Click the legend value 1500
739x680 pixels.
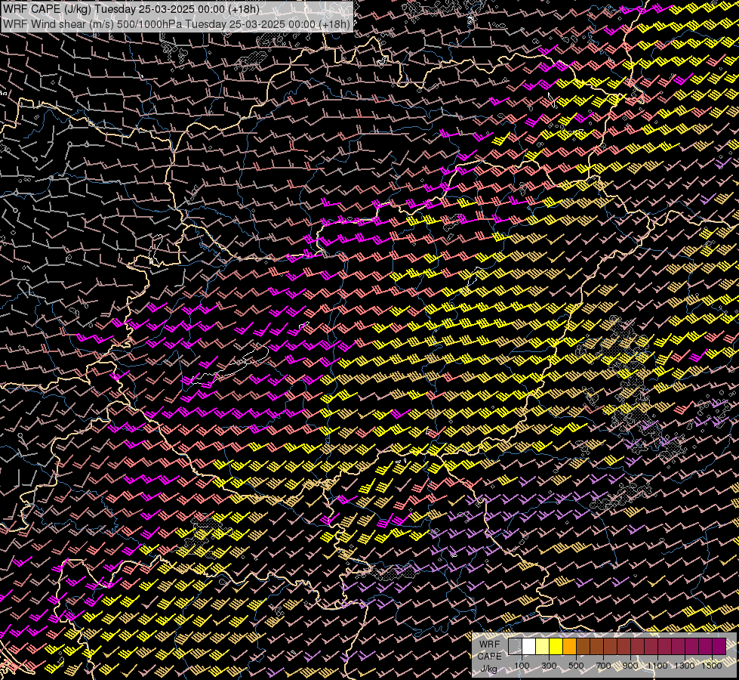coord(712,666)
